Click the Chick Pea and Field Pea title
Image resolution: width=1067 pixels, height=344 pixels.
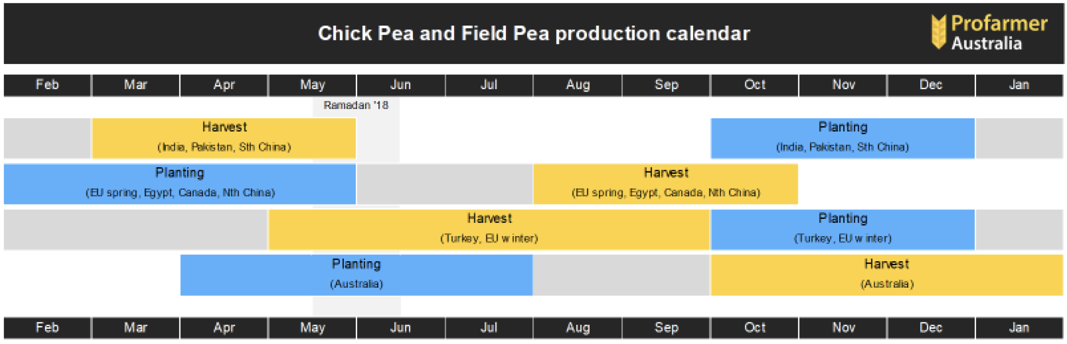(534, 34)
